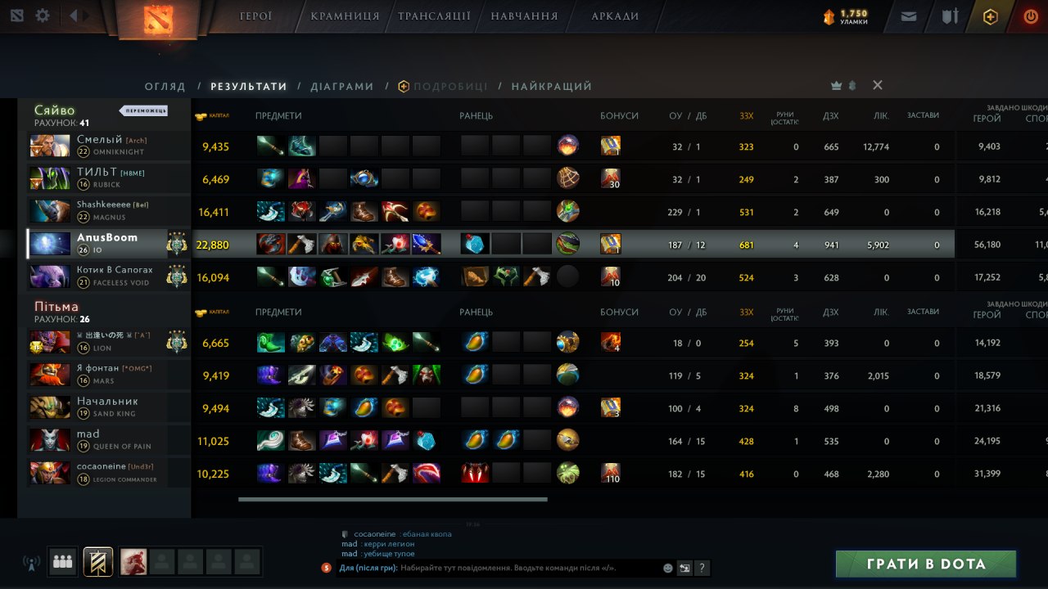
Task: Open settings via the gear icon
Action: [x=43, y=16]
